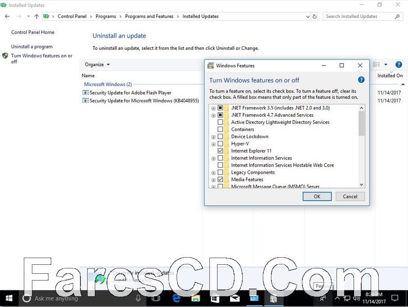Go up one level with Up arrow
The width and height of the screenshot is (408, 307).
coord(36,16)
